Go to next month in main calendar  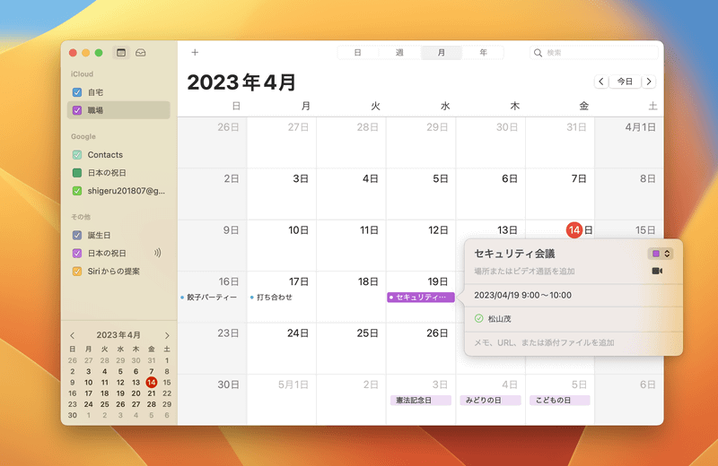pos(649,82)
